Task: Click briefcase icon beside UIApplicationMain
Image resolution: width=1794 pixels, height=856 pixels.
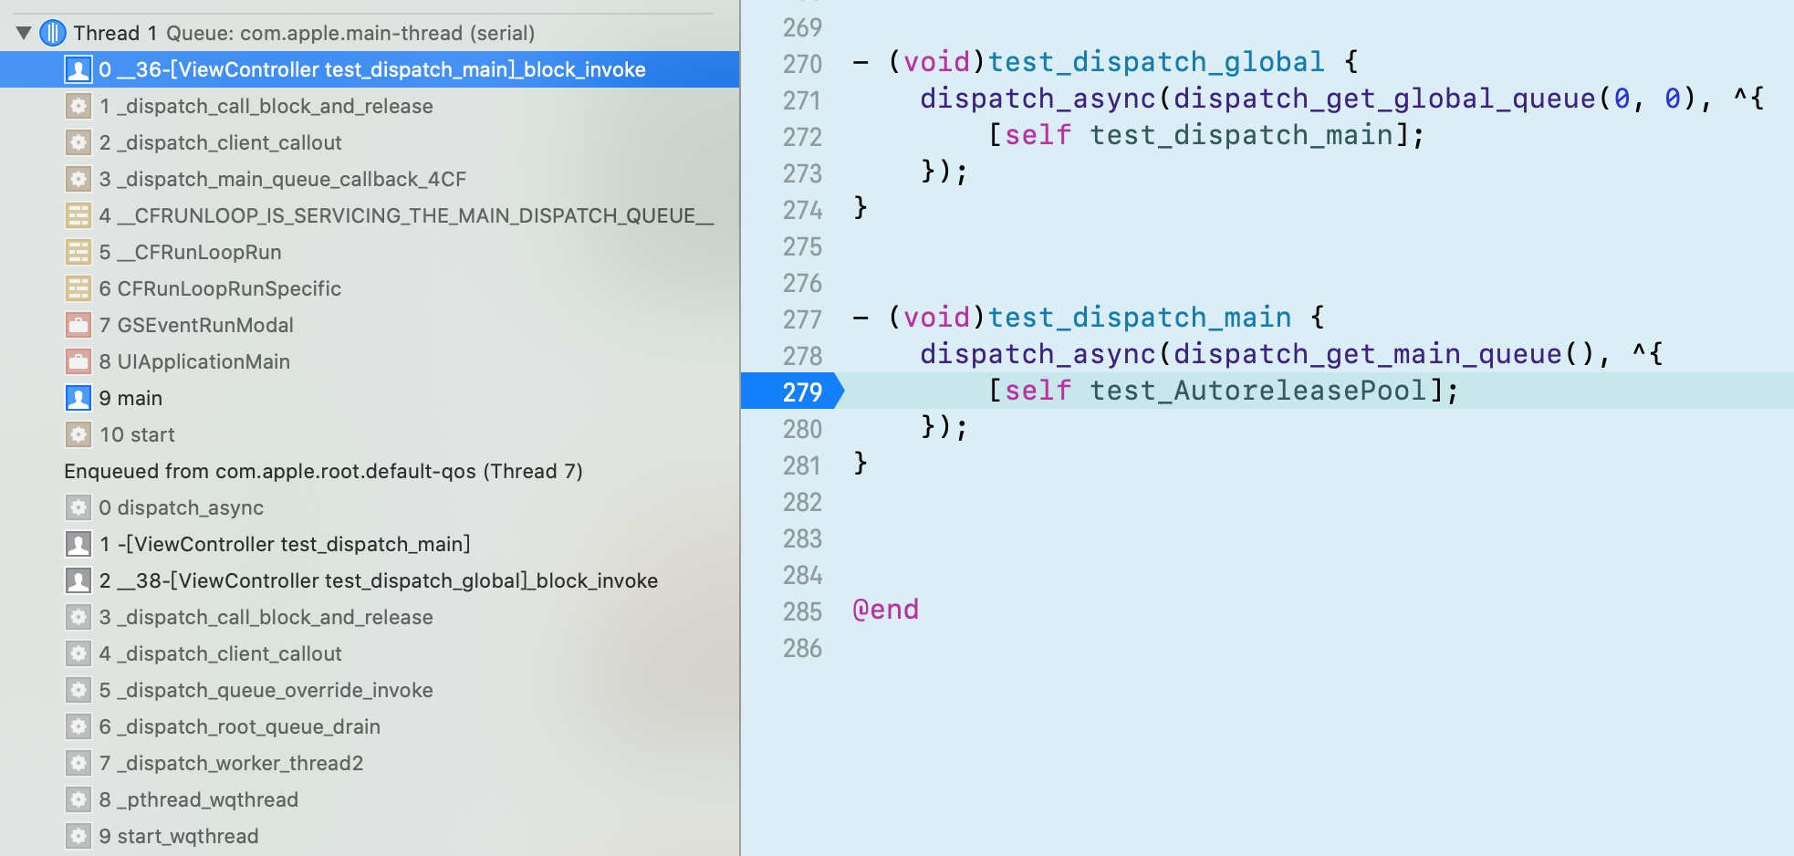Action: [78, 361]
